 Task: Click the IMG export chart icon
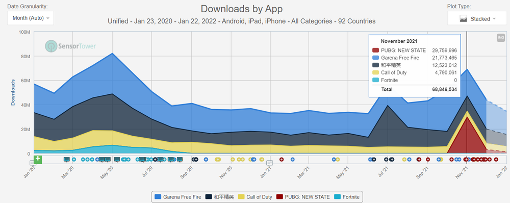pyautogui.click(x=501, y=38)
